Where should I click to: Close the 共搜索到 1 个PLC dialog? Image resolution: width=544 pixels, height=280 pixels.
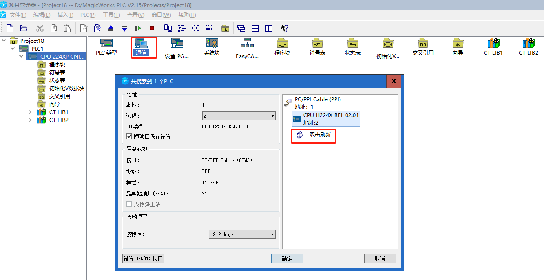[x=394, y=81]
